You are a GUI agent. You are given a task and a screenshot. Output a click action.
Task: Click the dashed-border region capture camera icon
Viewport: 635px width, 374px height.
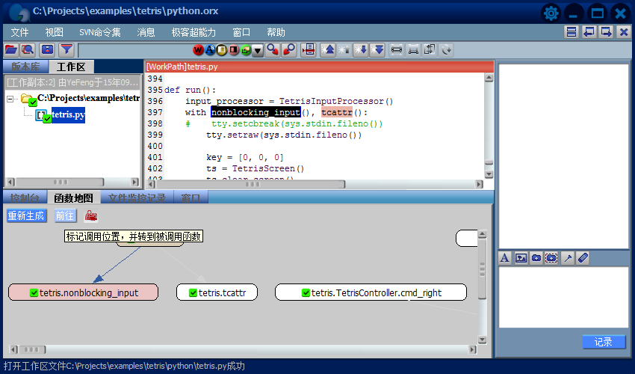551,258
